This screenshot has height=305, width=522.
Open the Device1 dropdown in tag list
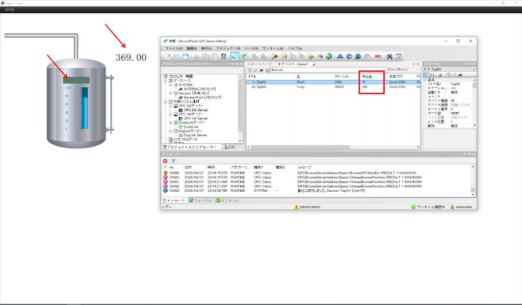click(385, 70)
